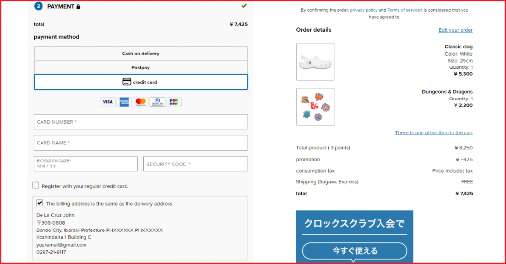Check Register with your regular credit card

point(36,185)
